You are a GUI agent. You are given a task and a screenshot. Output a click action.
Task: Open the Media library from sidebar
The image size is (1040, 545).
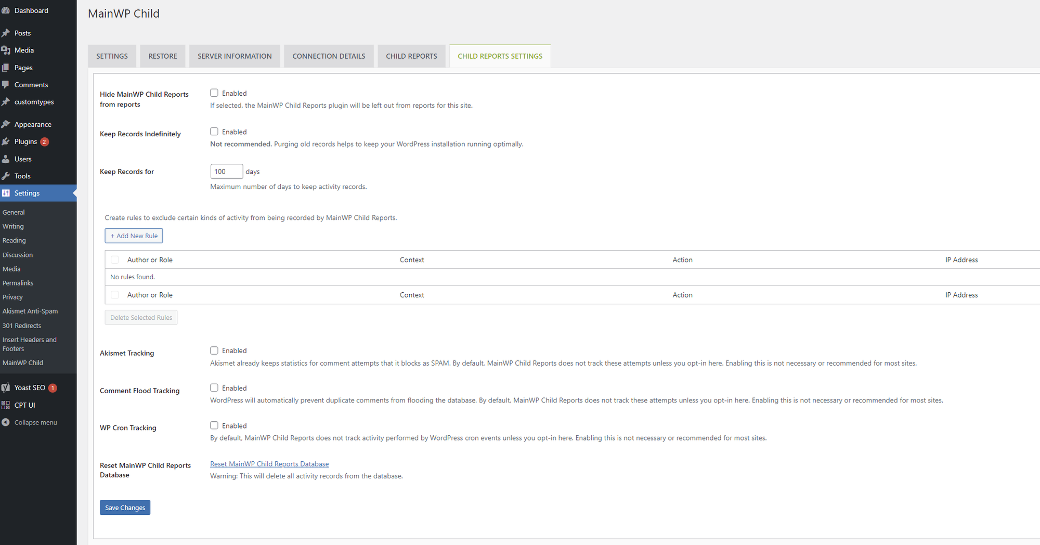click(x=23, y=50)
